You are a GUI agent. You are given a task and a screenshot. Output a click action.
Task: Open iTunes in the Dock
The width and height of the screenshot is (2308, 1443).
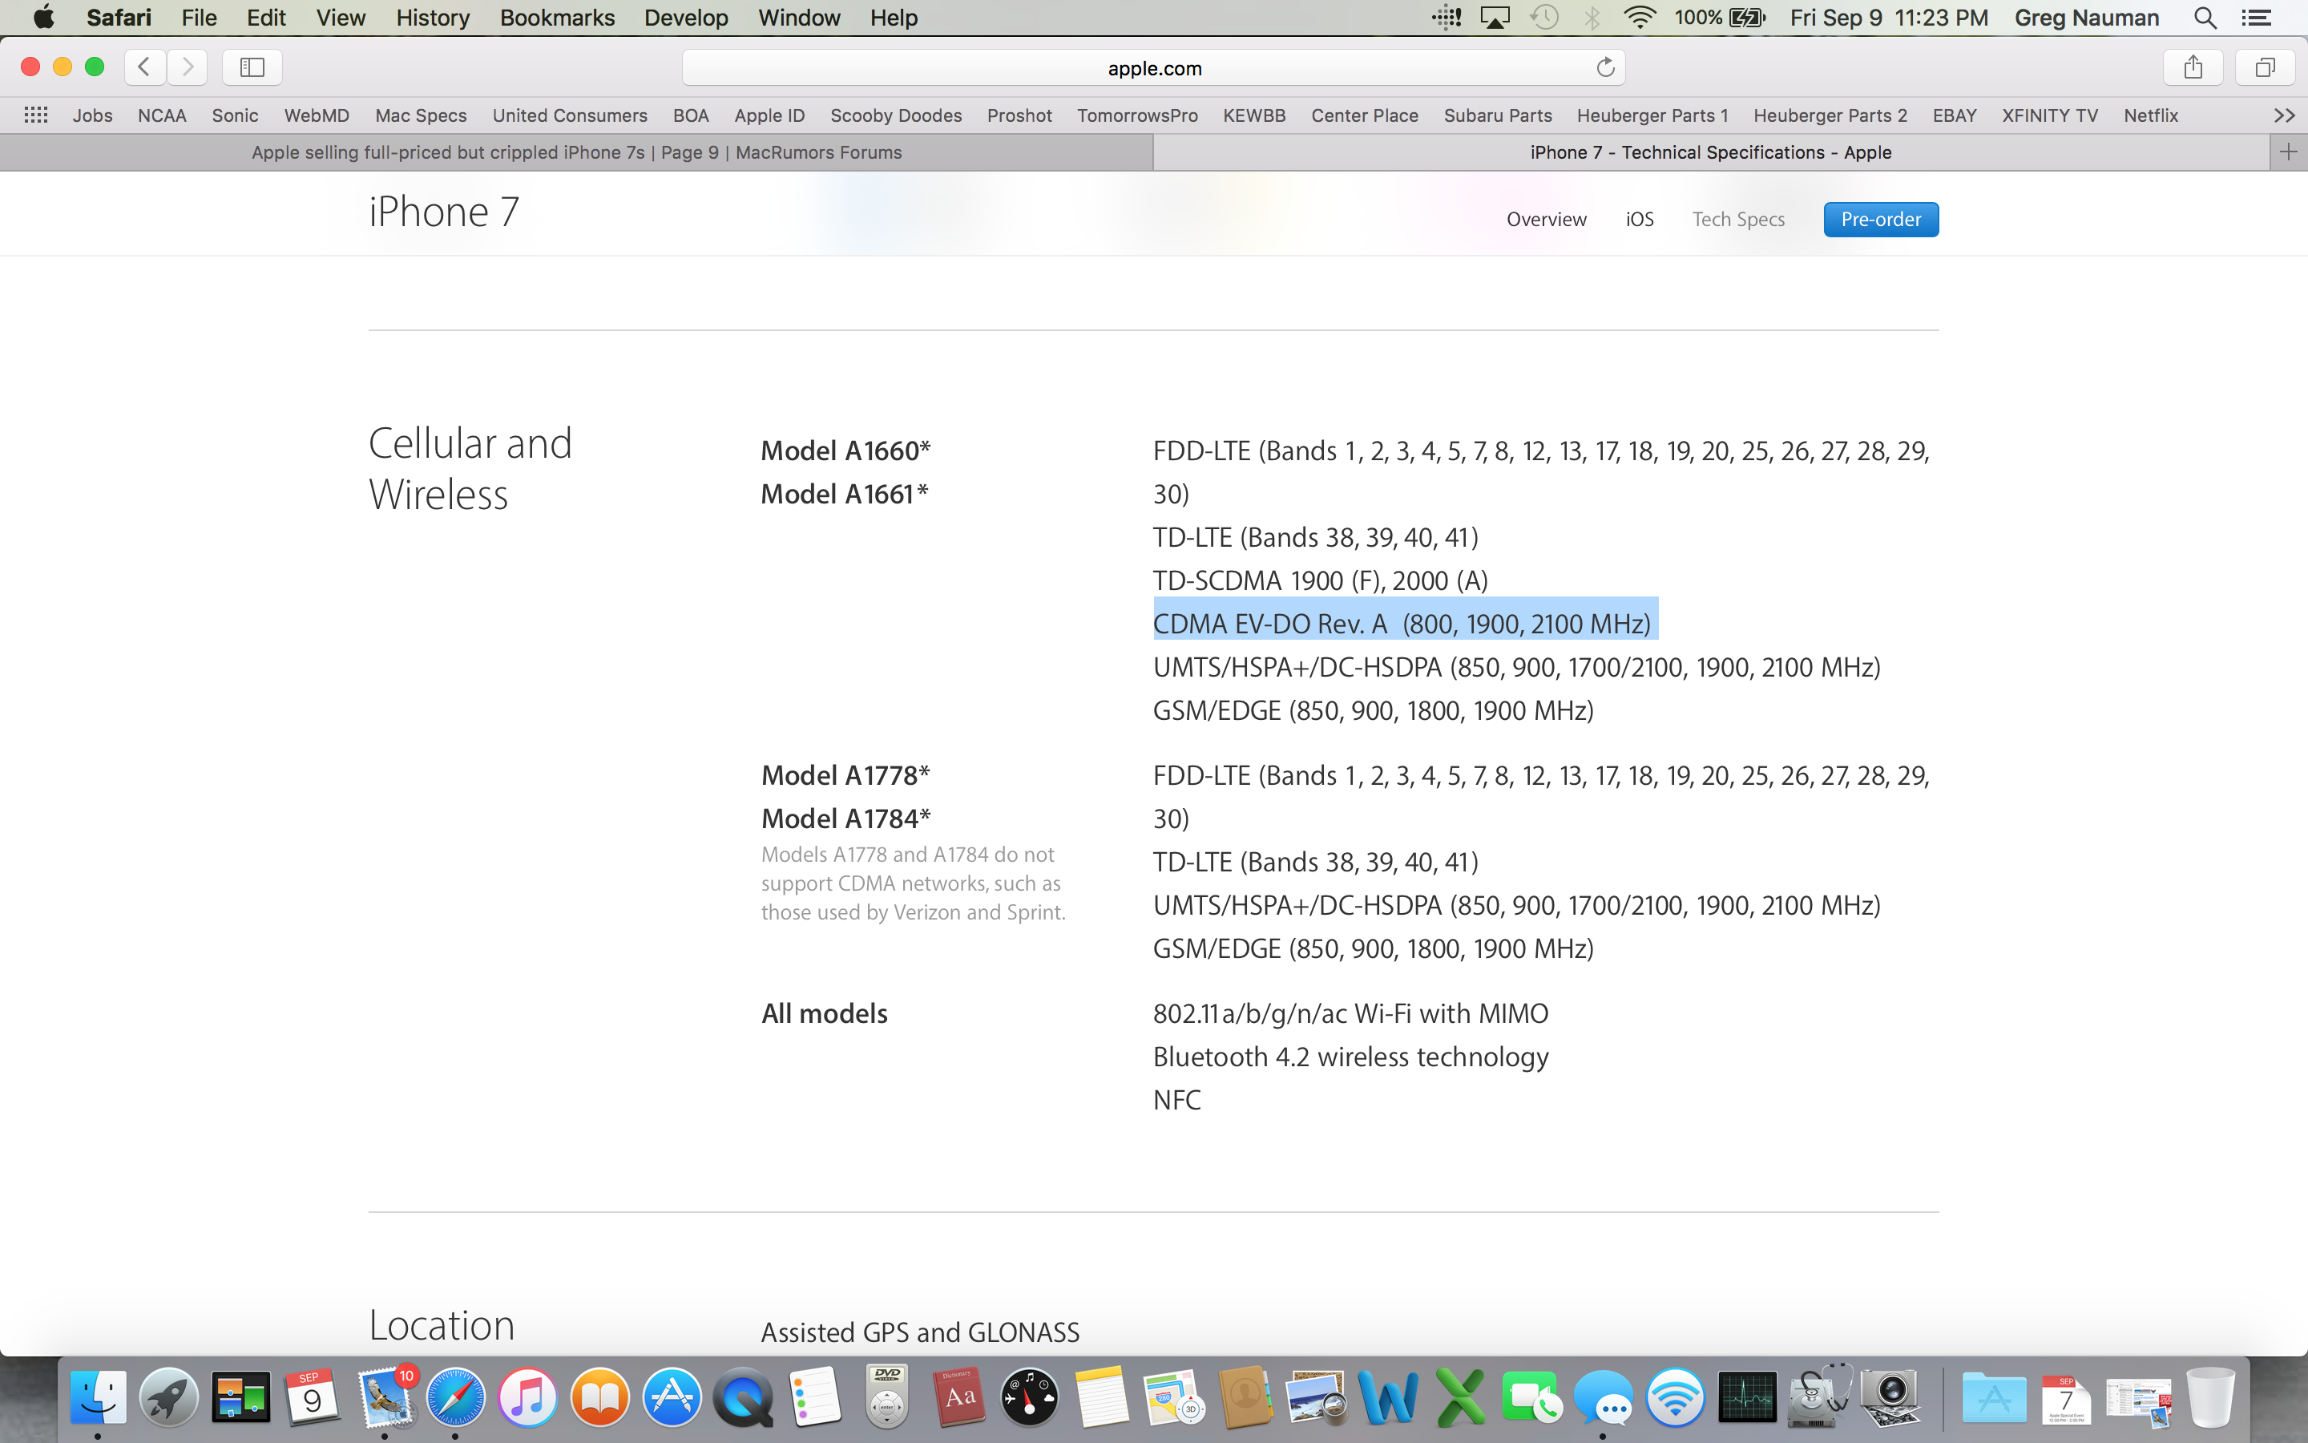[x=527, y=1397]
